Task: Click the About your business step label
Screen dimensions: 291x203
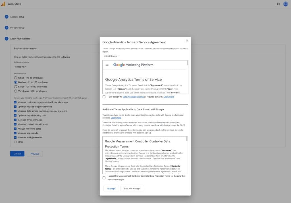Action: pos(20,39)
